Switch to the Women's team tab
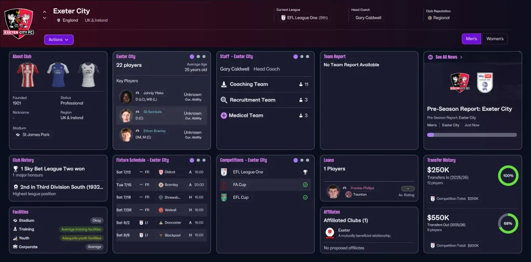531x262 pixels. pyautogui.click(x=495, y=39)
